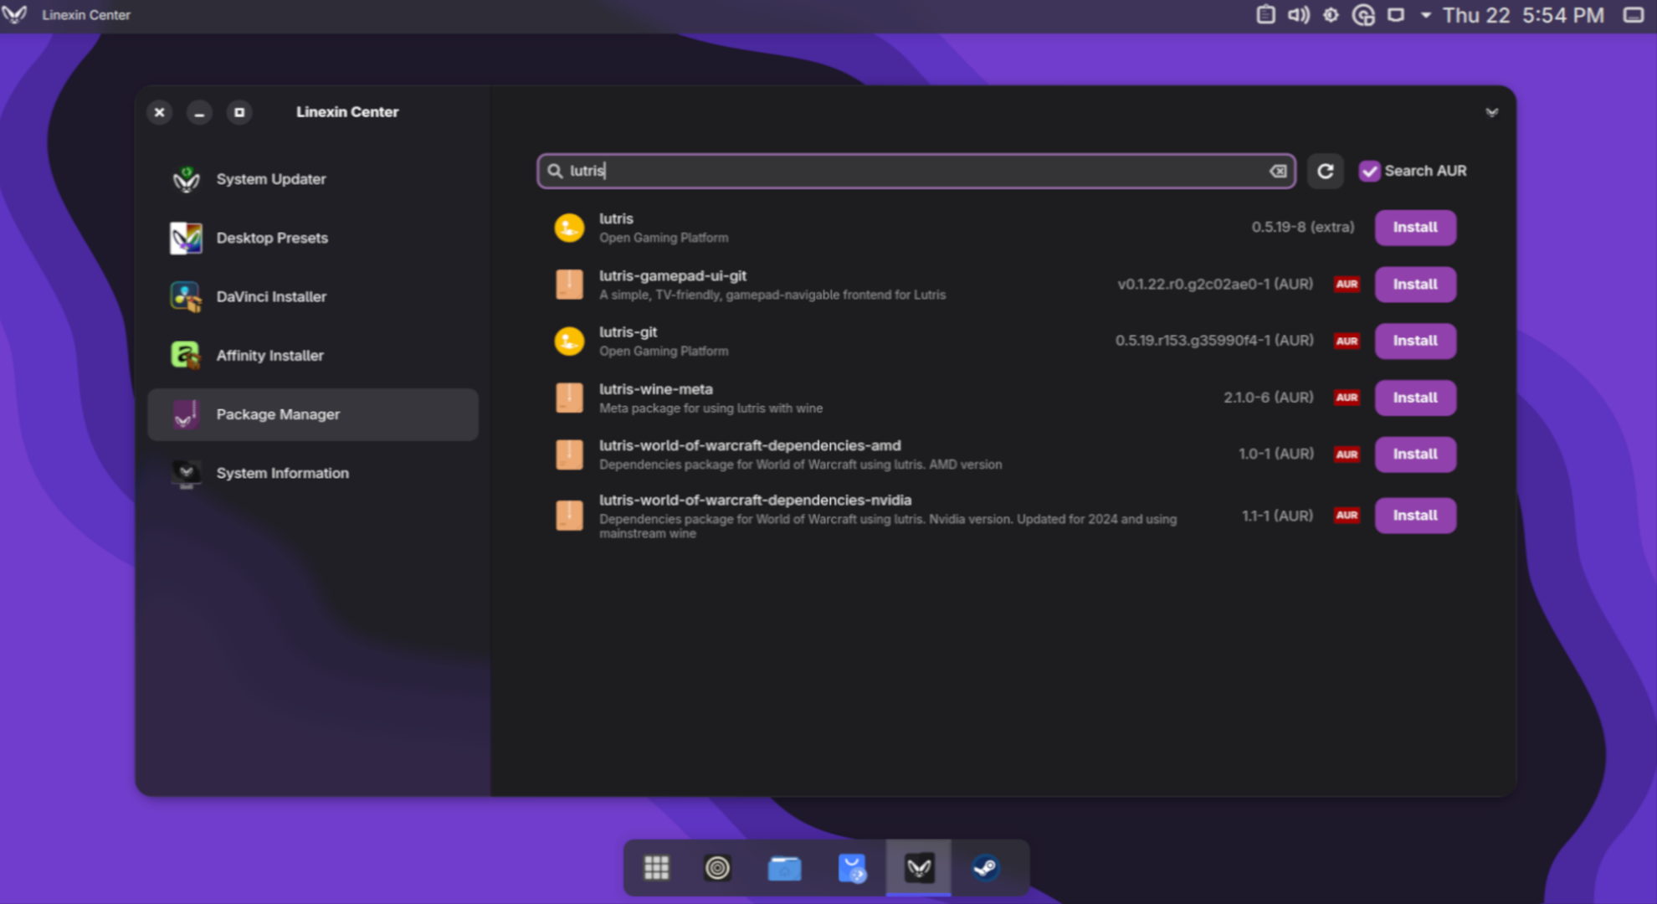Open the blue store app in dock
The image size is (1657, 904).
[x=852, y=868]
